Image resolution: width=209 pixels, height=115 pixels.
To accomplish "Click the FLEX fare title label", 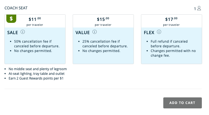I will coord(149,32).
